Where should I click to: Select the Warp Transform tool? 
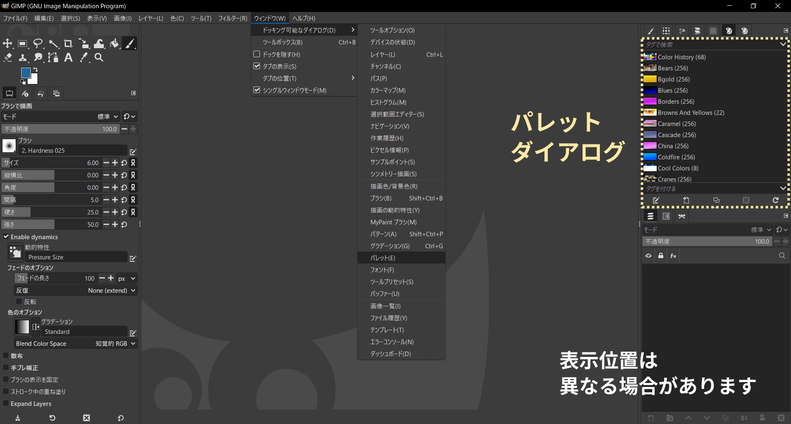[x=99, y=44]
